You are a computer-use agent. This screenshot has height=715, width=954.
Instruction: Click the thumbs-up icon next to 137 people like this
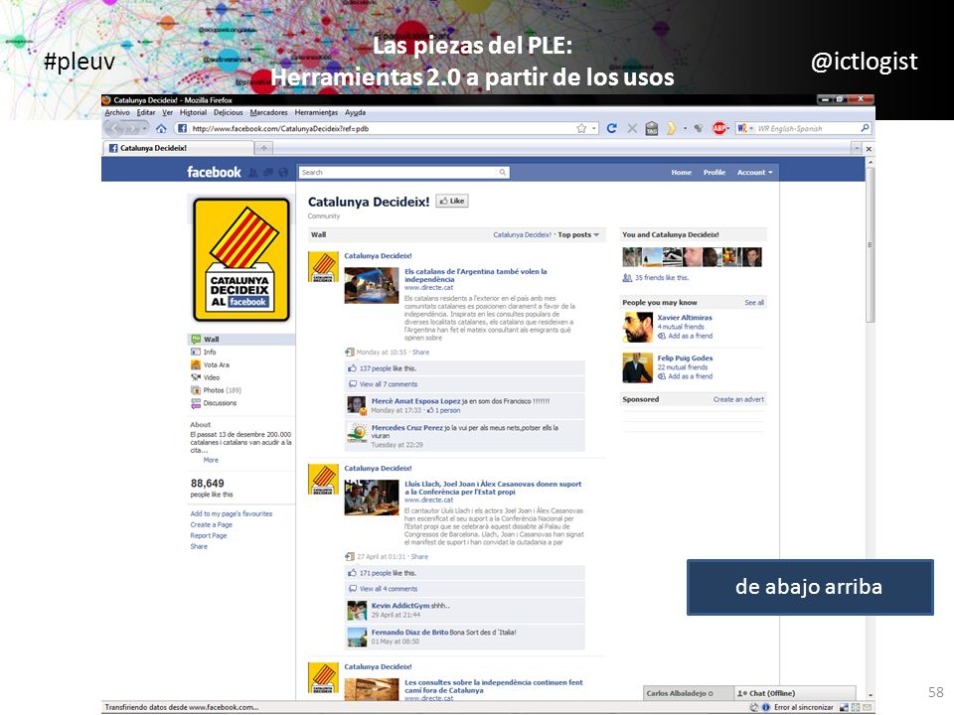tap(352, 368)
